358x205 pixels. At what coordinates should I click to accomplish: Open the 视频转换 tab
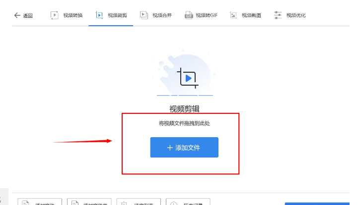click(66, 15)
